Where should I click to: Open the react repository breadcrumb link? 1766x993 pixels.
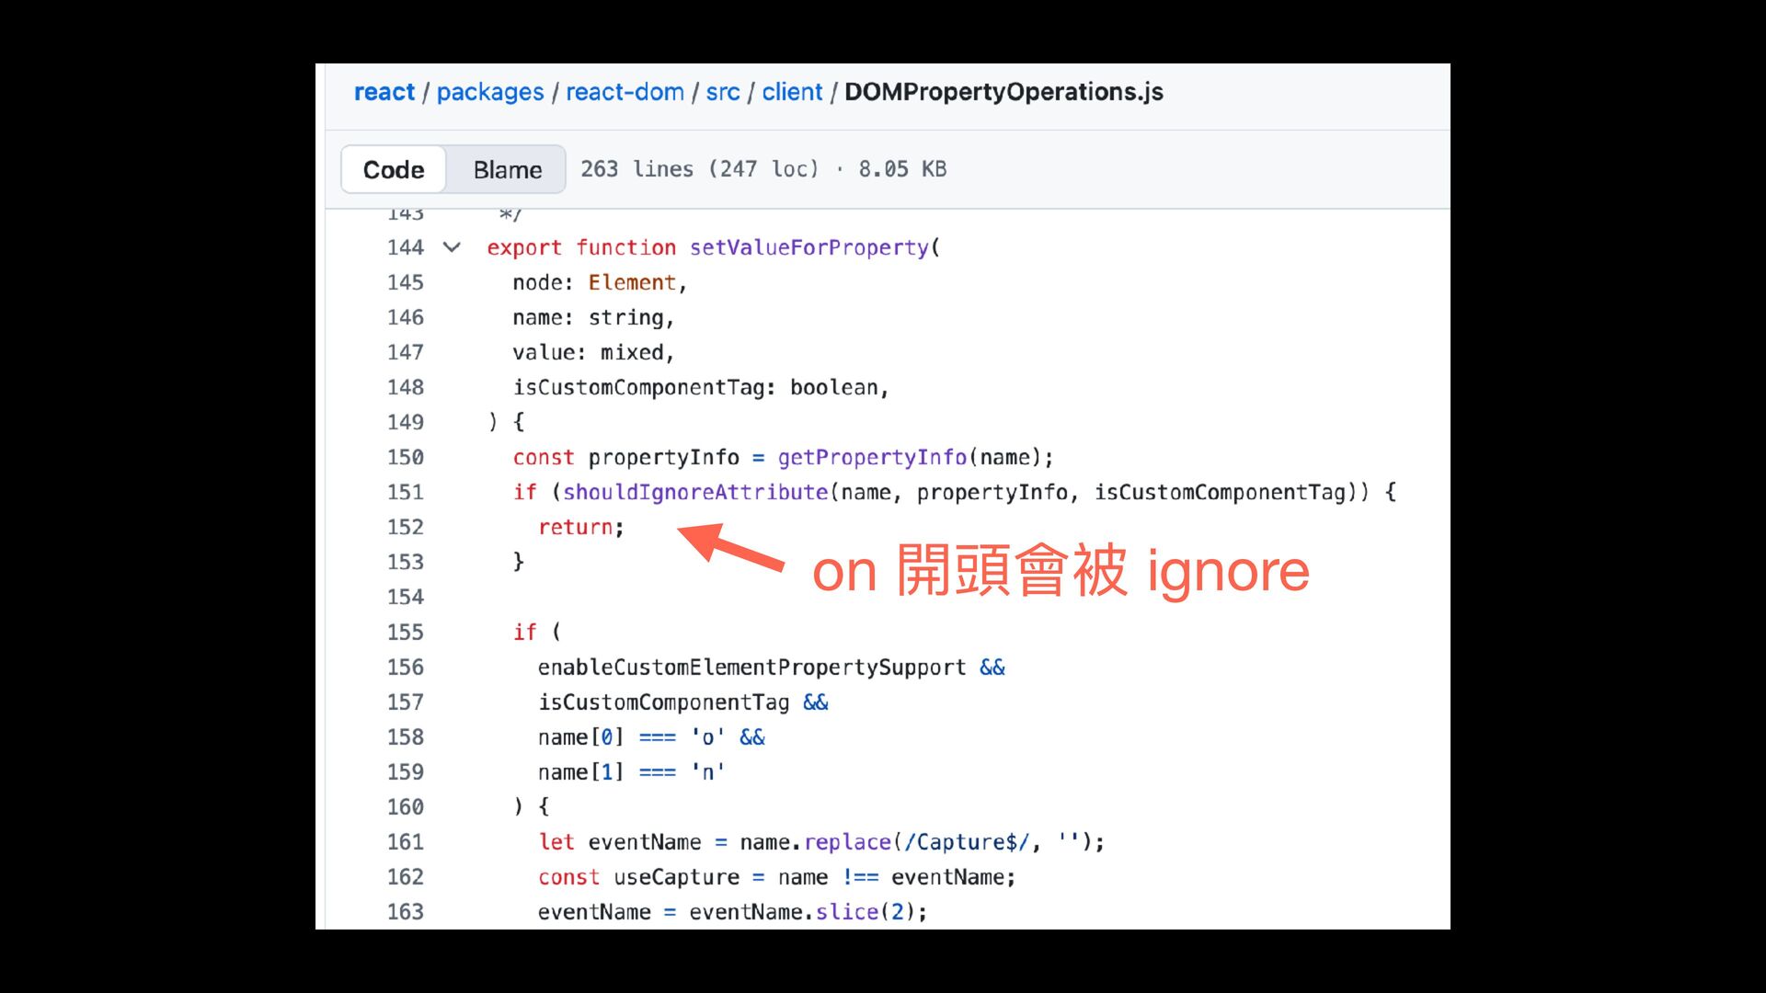(x=384, y=92)
